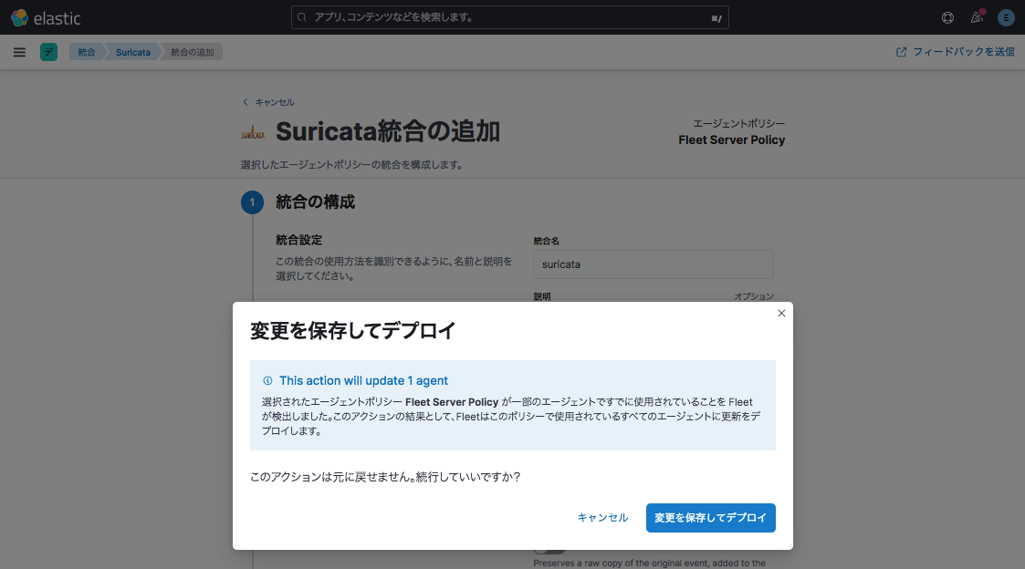The image size is (1025, 569).
Task: Close the deploy dialog with X
Action: [x=781, y=313]
